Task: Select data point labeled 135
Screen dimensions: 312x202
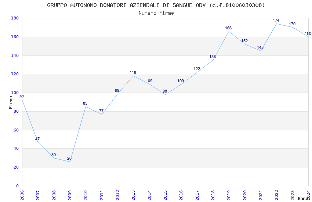Action: click(x=213, y=57)
